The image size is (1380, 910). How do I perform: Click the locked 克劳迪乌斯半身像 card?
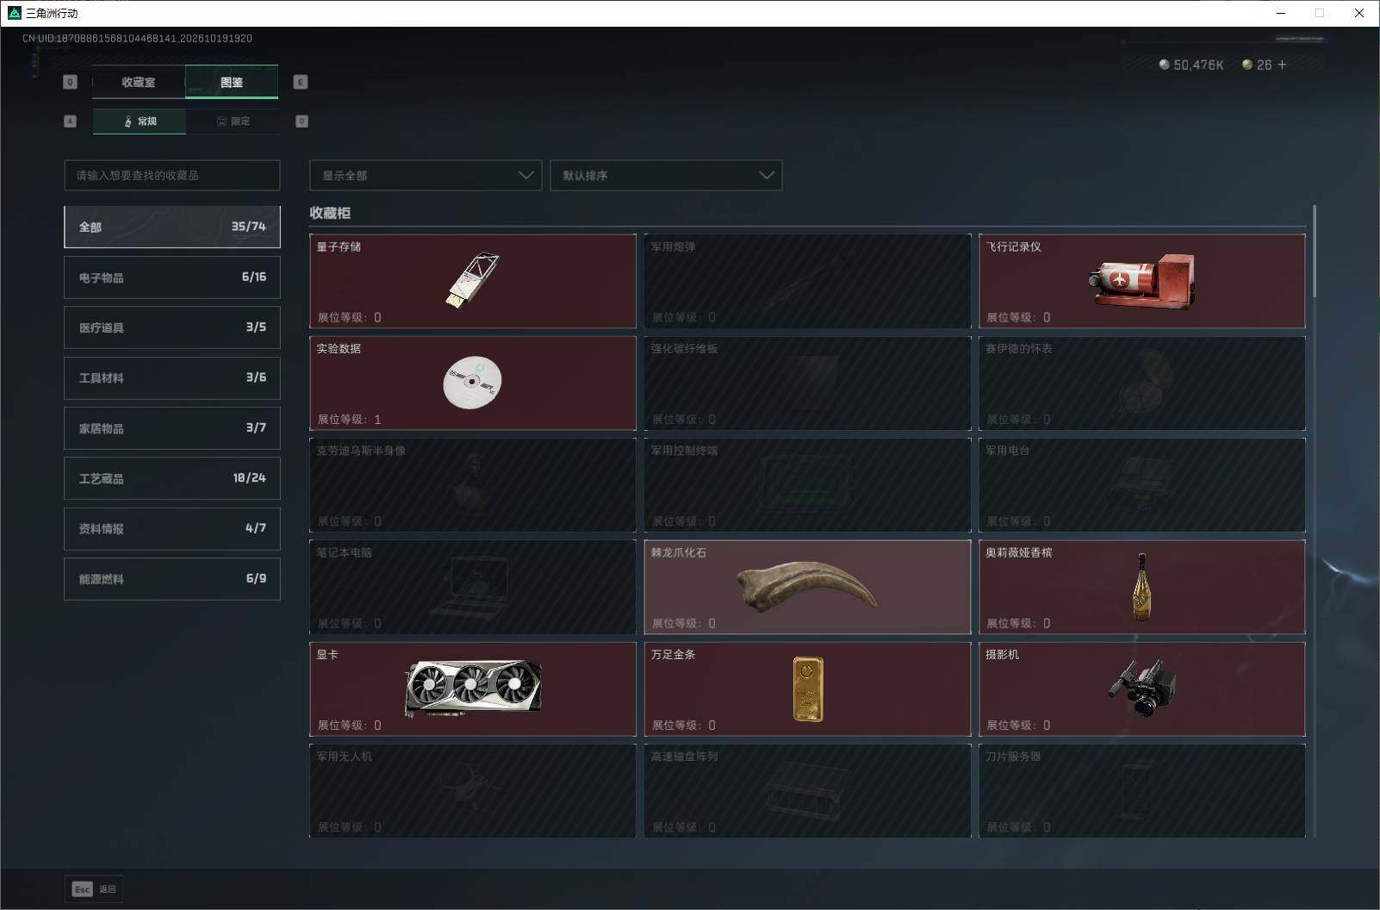[473, 485]
